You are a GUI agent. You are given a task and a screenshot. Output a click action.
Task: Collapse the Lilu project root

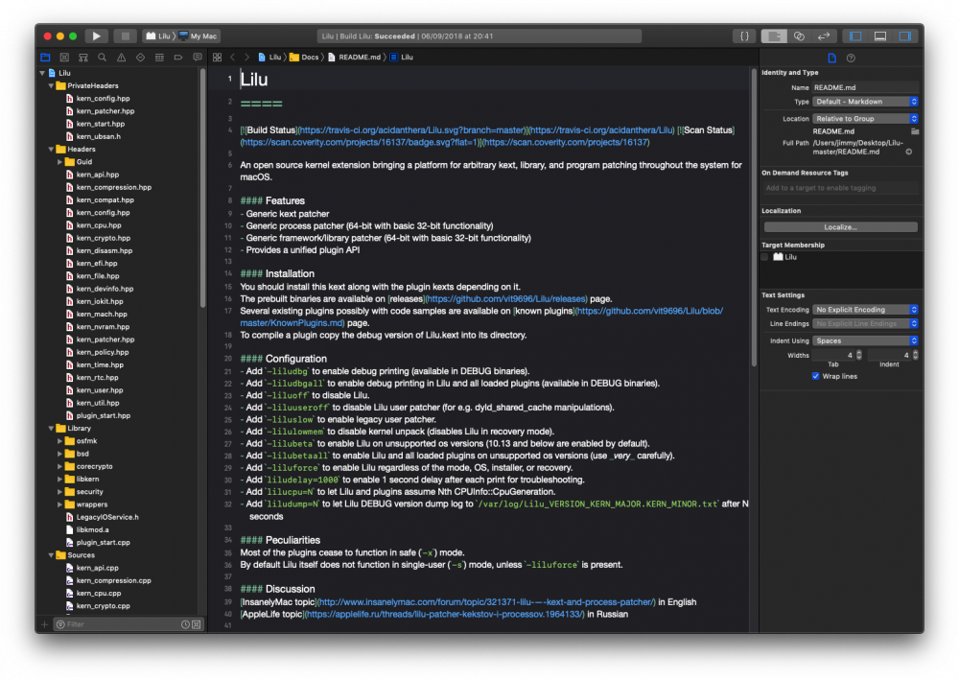[42, 73]
